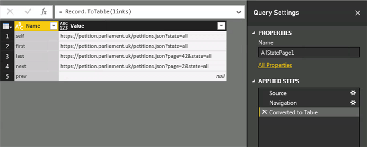Close the Query Settings pane
The height and width of the screenshot is (147, 367).
[358, 13]
